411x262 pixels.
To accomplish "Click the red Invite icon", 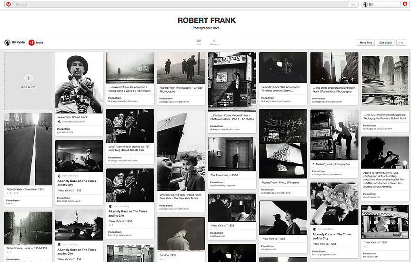I will pyautogui.click(x=31, y=42).
